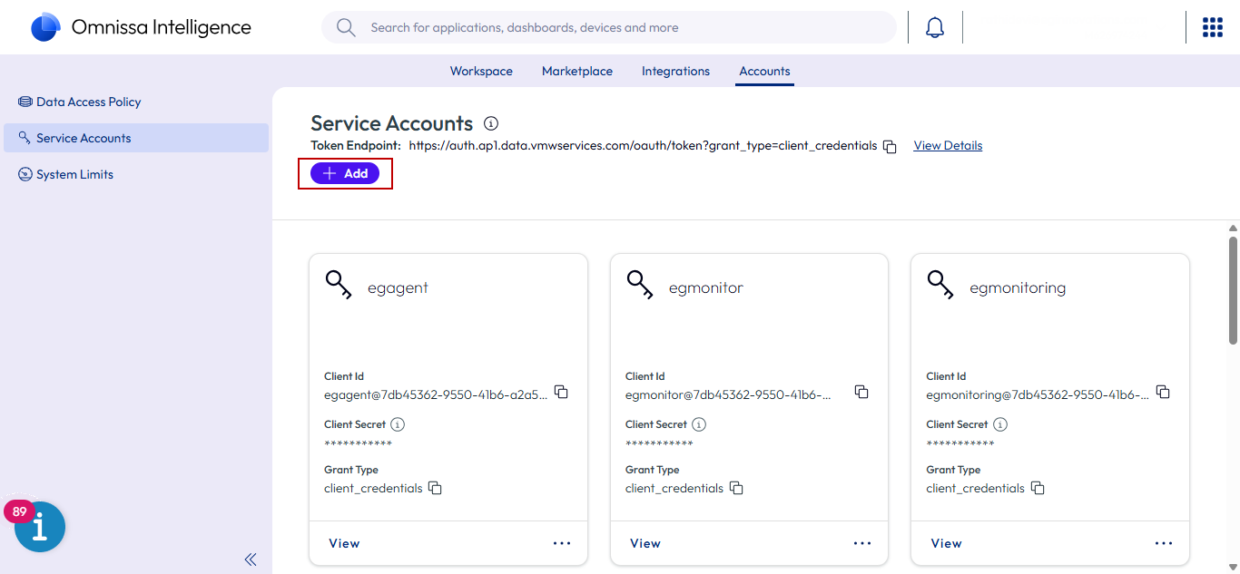The image size is (1240, 574).
Task: Add a new service account
Action: tap(345, 173)
